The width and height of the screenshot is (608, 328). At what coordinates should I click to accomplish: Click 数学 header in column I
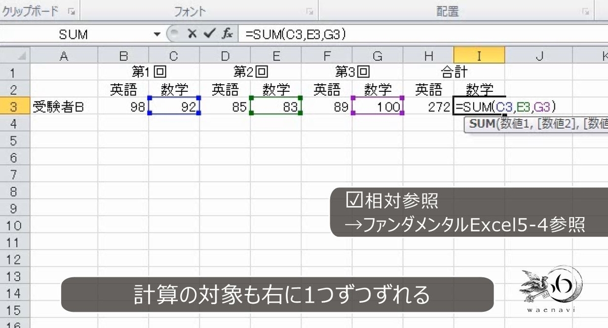coord(479,90)
